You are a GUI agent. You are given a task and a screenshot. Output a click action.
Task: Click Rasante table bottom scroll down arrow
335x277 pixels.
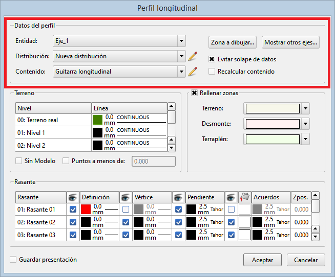(316, 237)
